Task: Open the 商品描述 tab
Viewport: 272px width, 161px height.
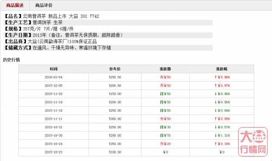Action: pos(15,6)
